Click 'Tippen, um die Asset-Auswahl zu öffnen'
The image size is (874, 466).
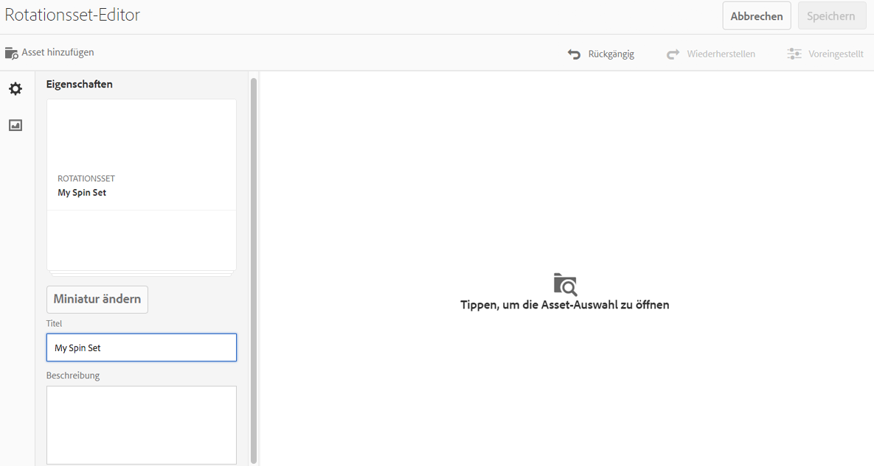[x=565, y=305]
